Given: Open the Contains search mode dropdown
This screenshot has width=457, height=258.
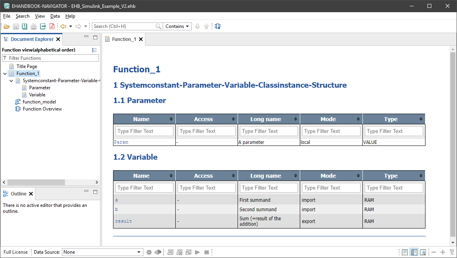Looking at the screenshot, I should point(177,26).
